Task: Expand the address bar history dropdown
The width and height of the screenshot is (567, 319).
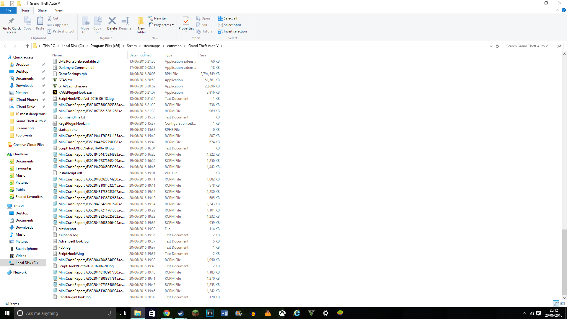Action: [x=491, y=46]
